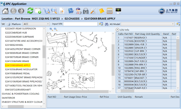Select BOOSTER row callout 2
This screenshot has height=109, width=181.
tap(147, 41)
